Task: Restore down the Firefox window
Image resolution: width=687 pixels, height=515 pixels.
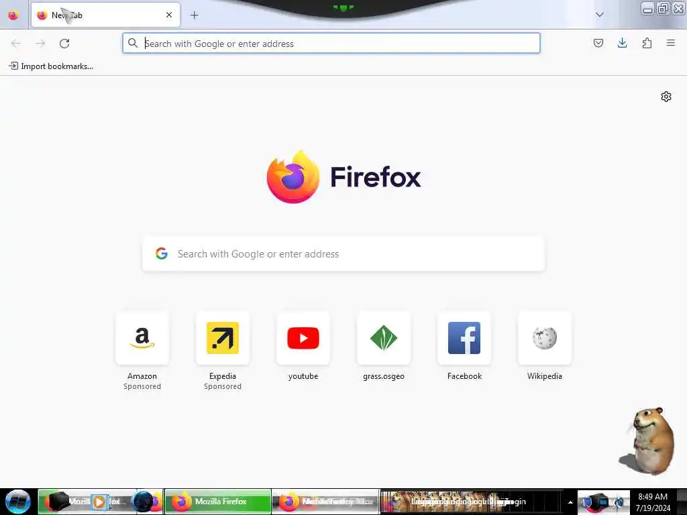Action: [663, 8]
